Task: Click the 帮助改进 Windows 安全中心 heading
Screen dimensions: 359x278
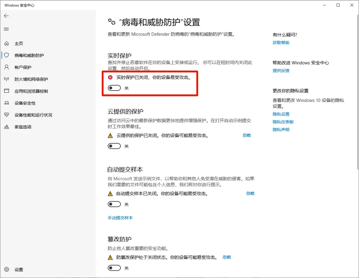Action: coord(300,63)
